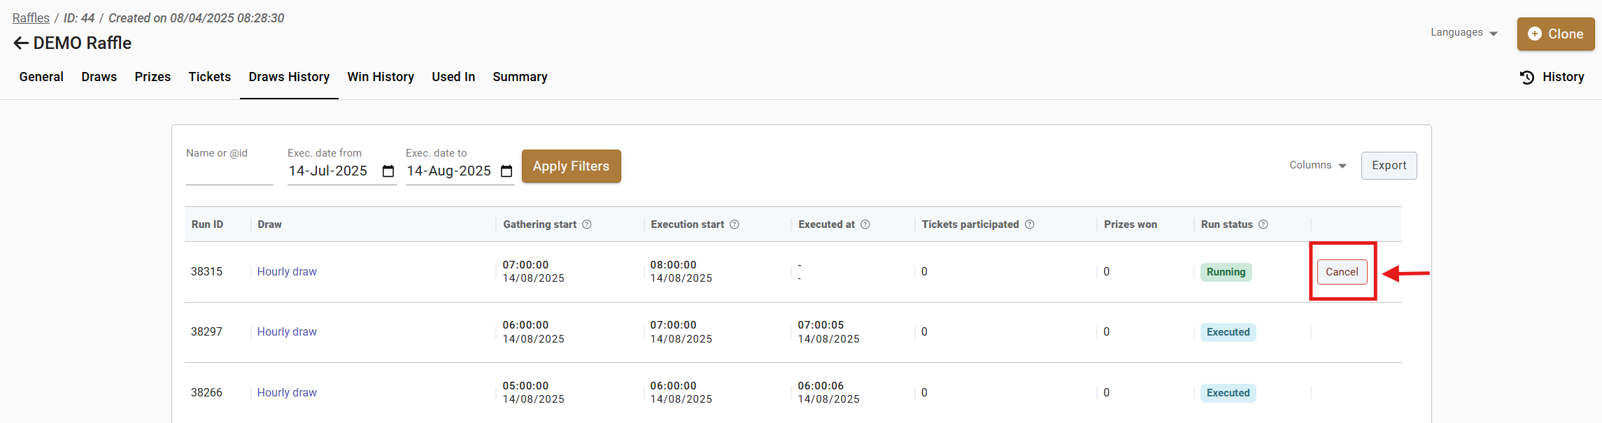Viewport: 1602px width, 423px height.
Task: Switch to the Win History tab
Action: coord(381,77)
